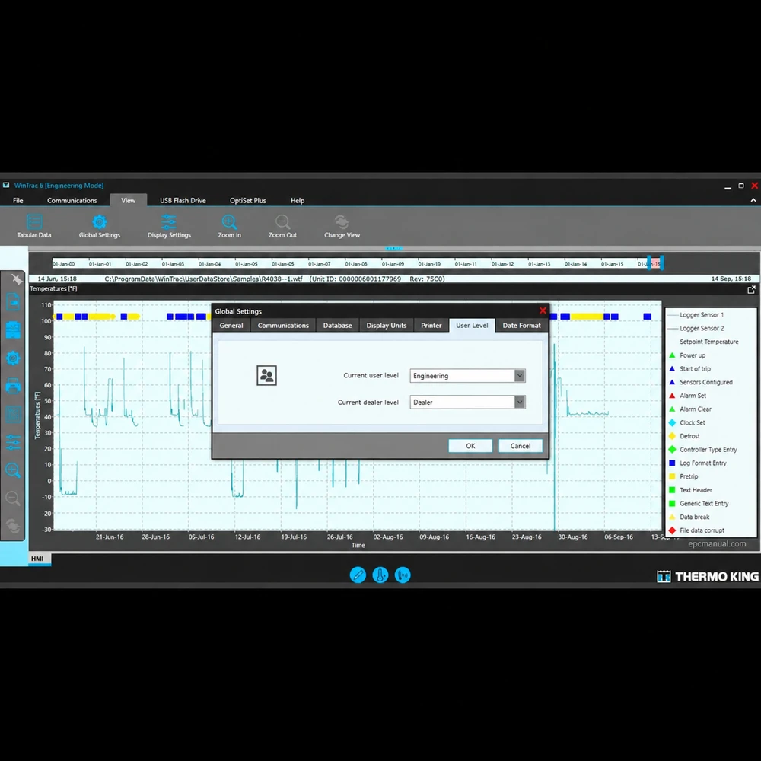This screenshot has height=761, width=761.
Task: Confirm the dialog with OK
Action: 470,445
